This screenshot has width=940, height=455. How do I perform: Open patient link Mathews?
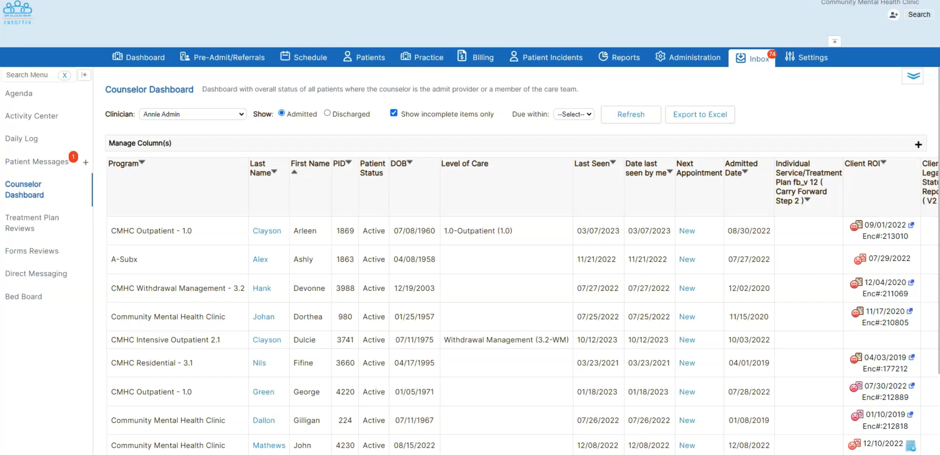[x=269, y=445]
